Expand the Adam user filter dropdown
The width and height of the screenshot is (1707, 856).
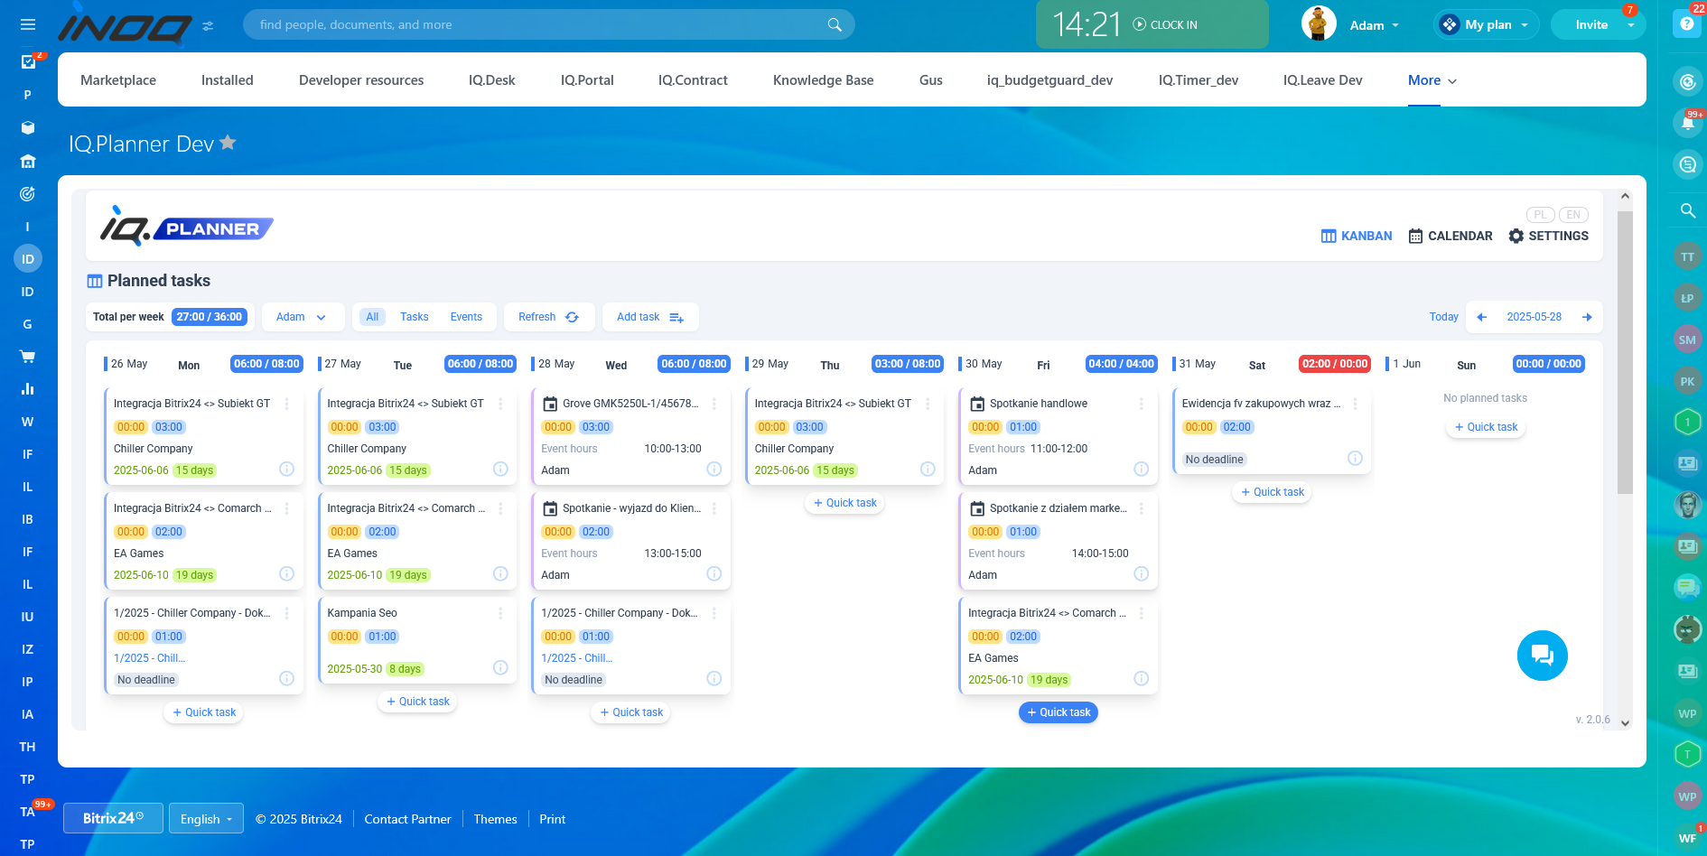point(302,317)
